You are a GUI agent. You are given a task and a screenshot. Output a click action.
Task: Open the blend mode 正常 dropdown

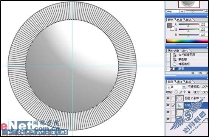point(176,87)
